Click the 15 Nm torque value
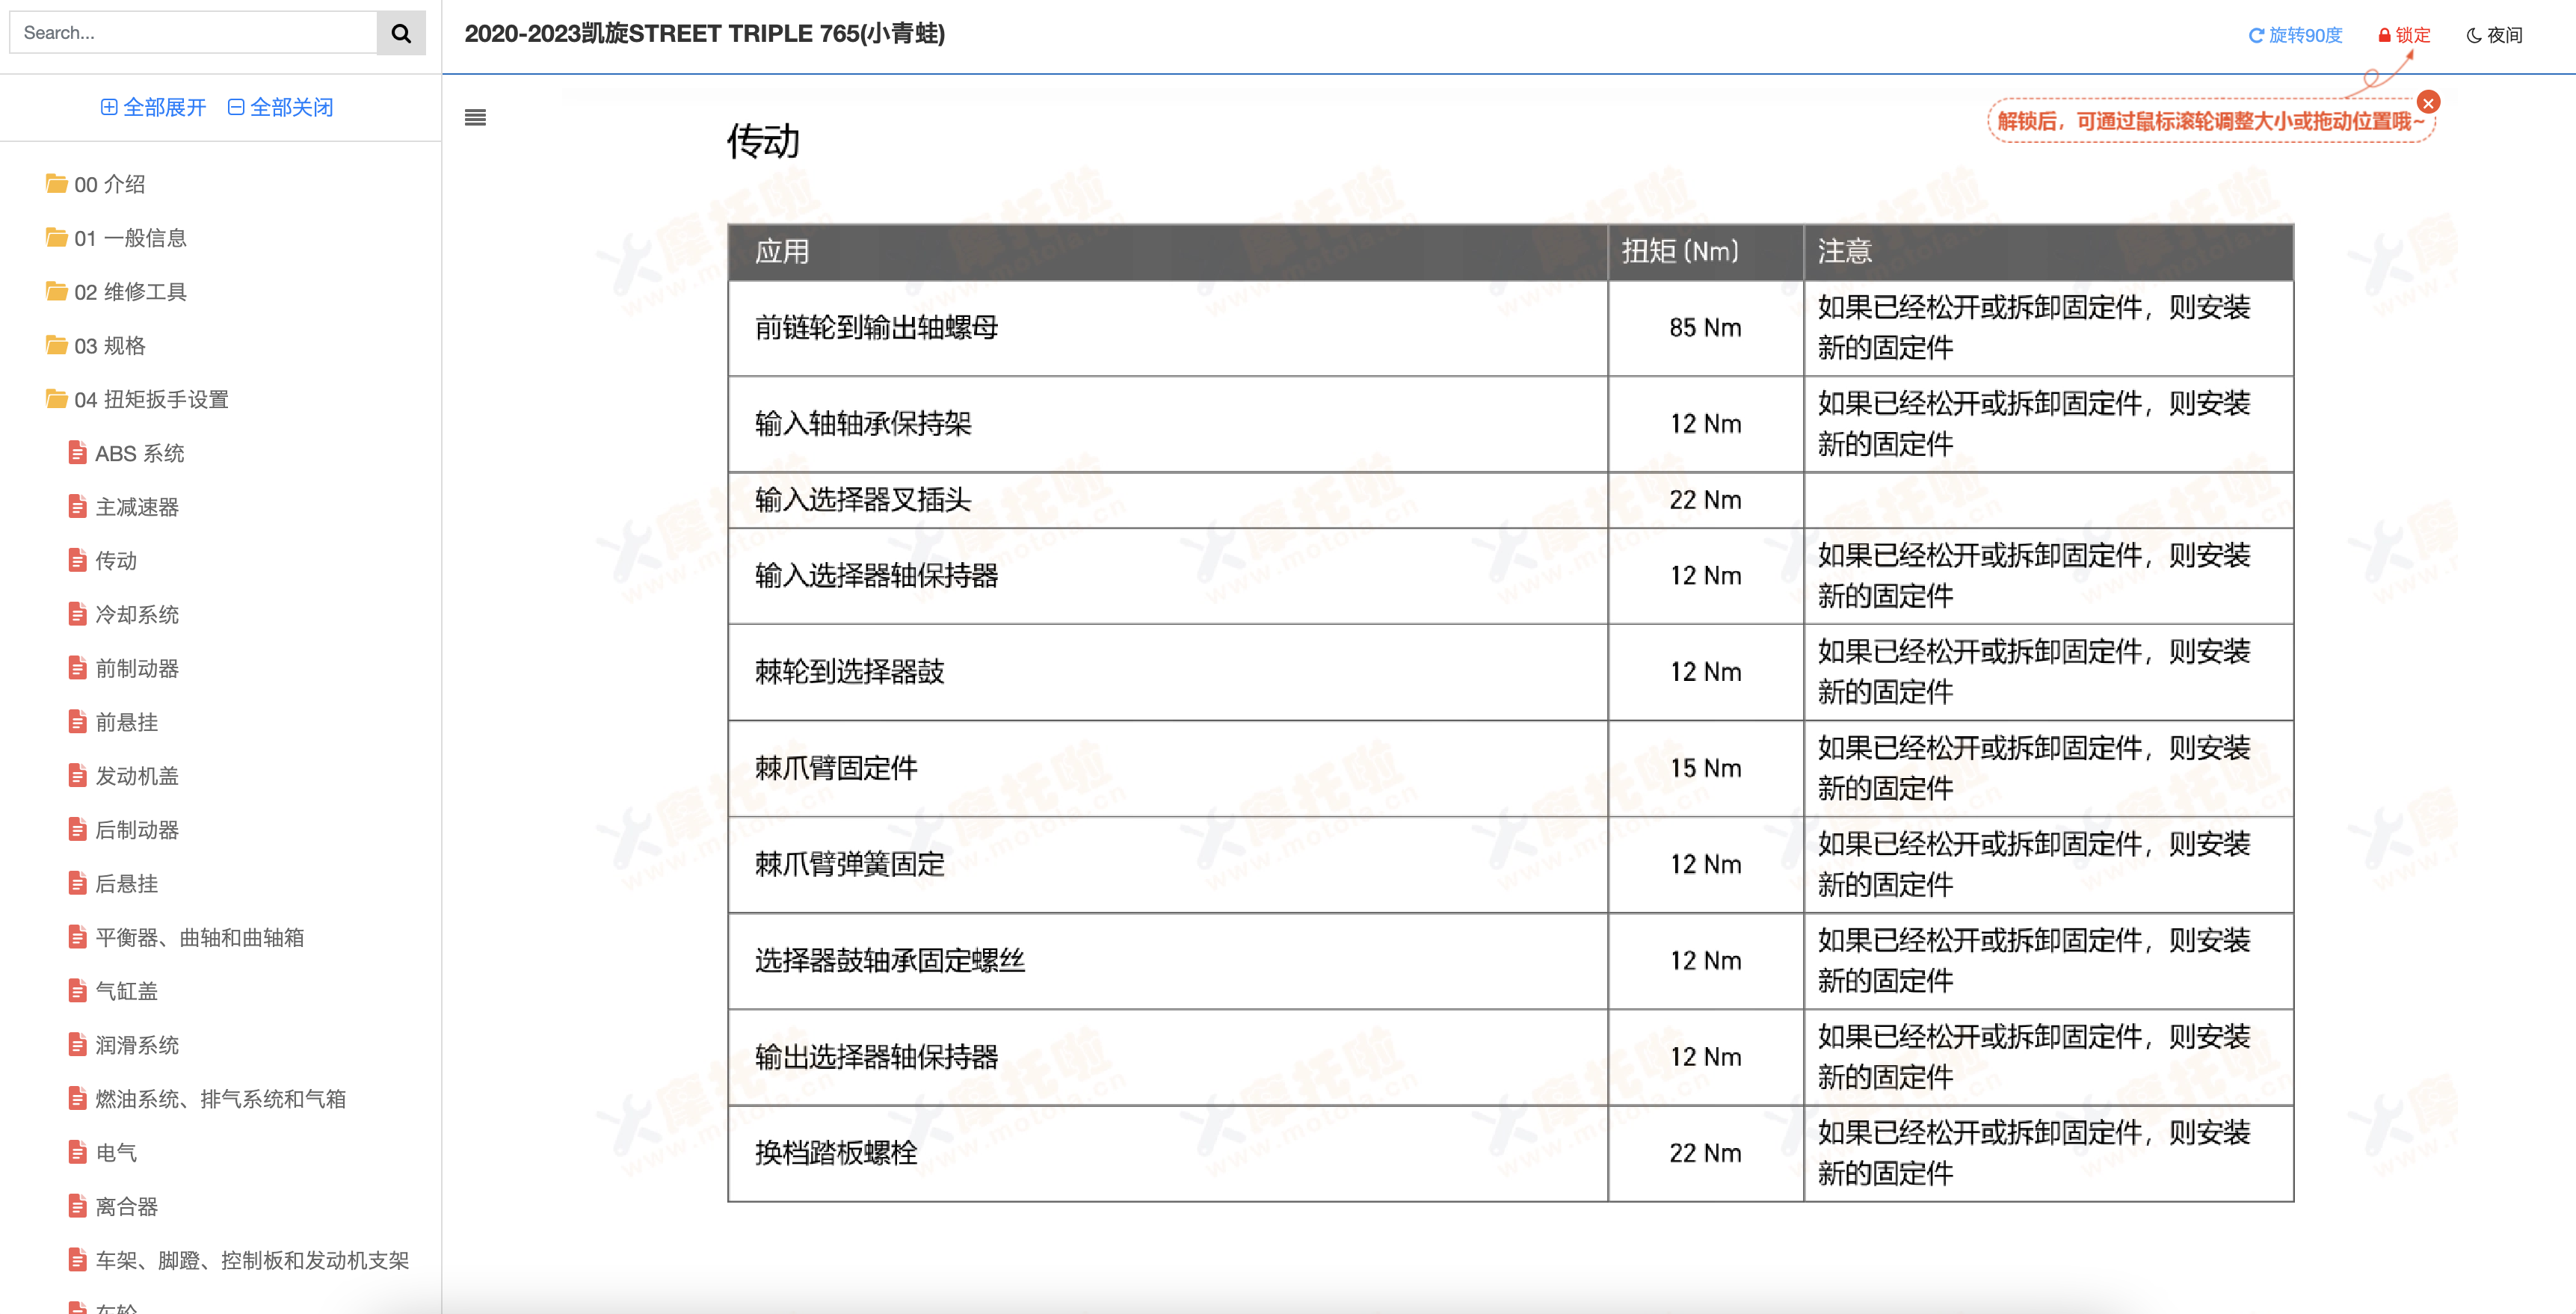The height and width of the screenshot is (1314, 2576). [x=1705, y=768]
